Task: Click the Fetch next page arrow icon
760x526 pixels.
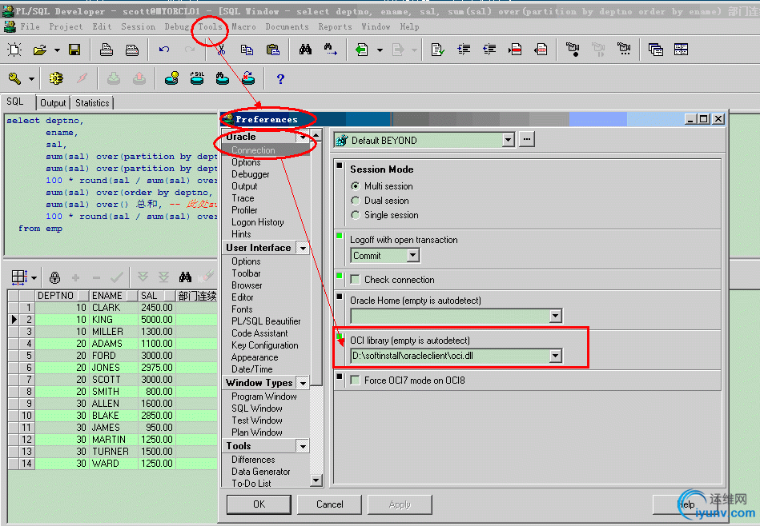Action: click(143, 277)
